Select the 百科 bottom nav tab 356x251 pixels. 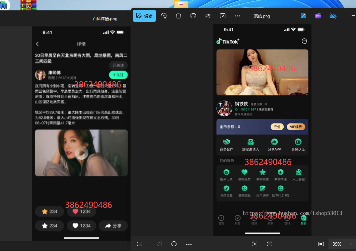[287, 220]
